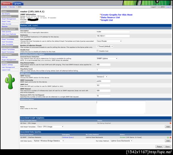Open Export Templates menu entry
Viewport: 173px width, 155px height.
point(8,52)
